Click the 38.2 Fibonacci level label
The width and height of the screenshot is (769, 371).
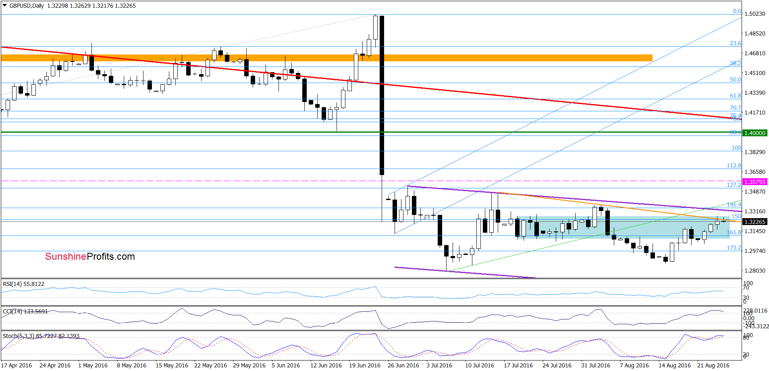tap(736, 63)
